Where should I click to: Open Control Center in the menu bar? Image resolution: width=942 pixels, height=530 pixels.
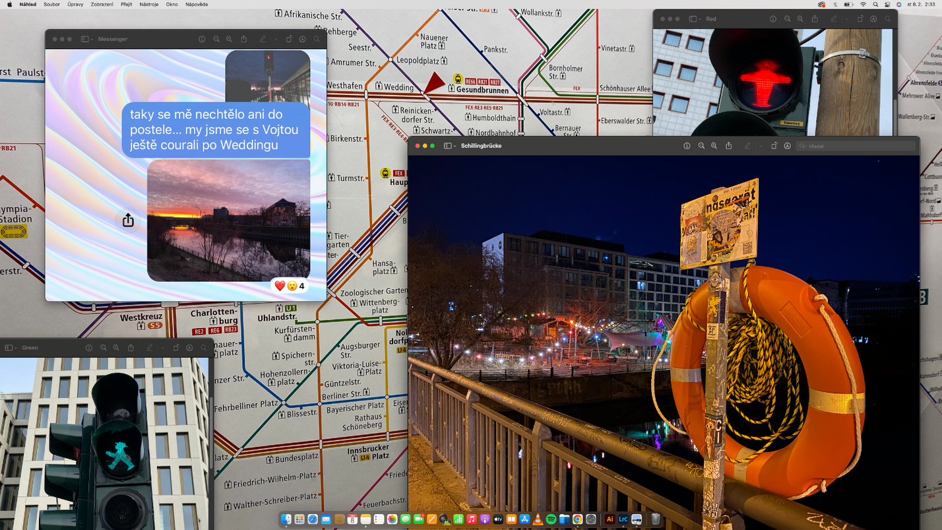(887, 4)
